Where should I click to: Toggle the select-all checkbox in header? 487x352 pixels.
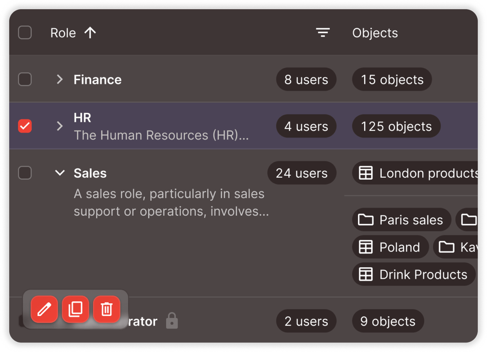25,33
